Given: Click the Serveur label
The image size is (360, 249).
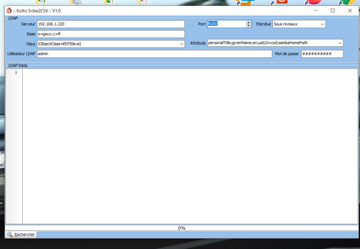Looking at the screenshot, I should point(28,24).
